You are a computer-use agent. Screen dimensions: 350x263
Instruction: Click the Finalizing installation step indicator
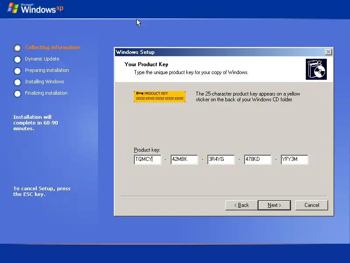[x=17, y=93]
